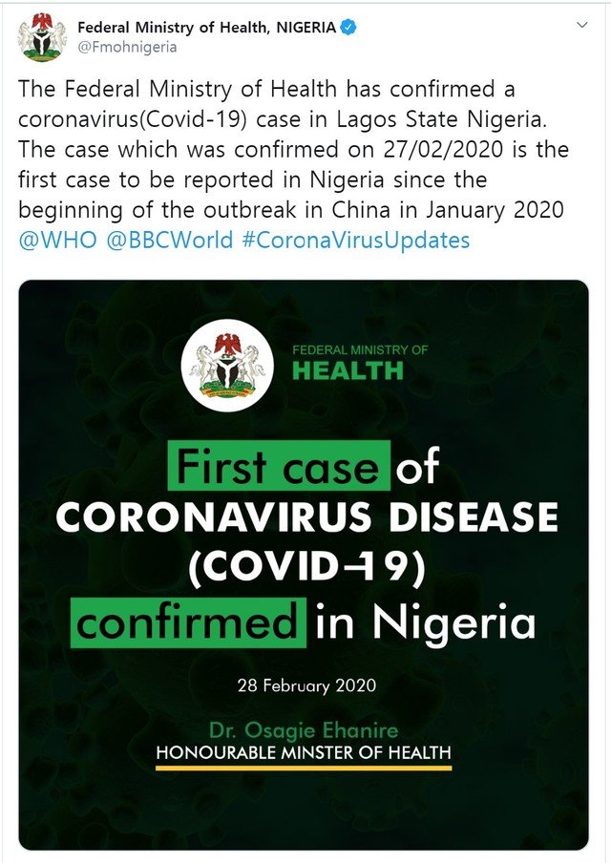Click the green highlighted "First case" text

click(x=279, y=466)
